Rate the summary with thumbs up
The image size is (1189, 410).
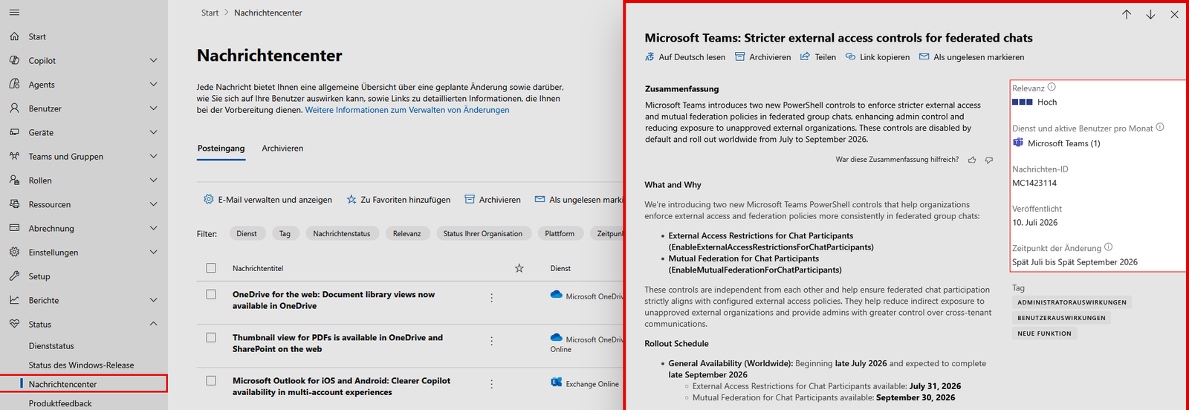[x=972, y=160]
